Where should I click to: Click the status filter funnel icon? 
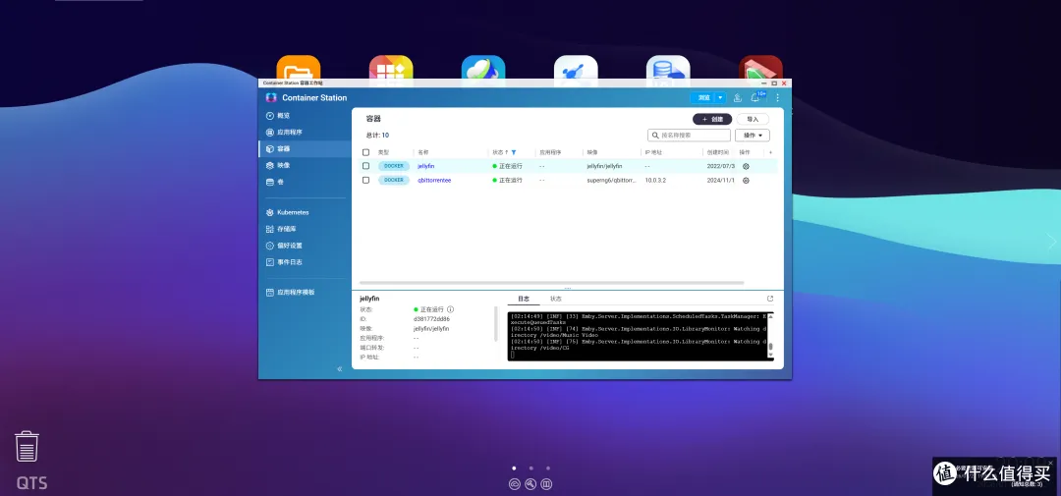click(513, 152)
